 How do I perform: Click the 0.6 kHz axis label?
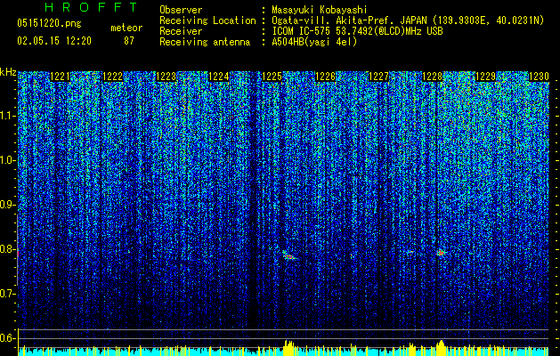(8, 338)
